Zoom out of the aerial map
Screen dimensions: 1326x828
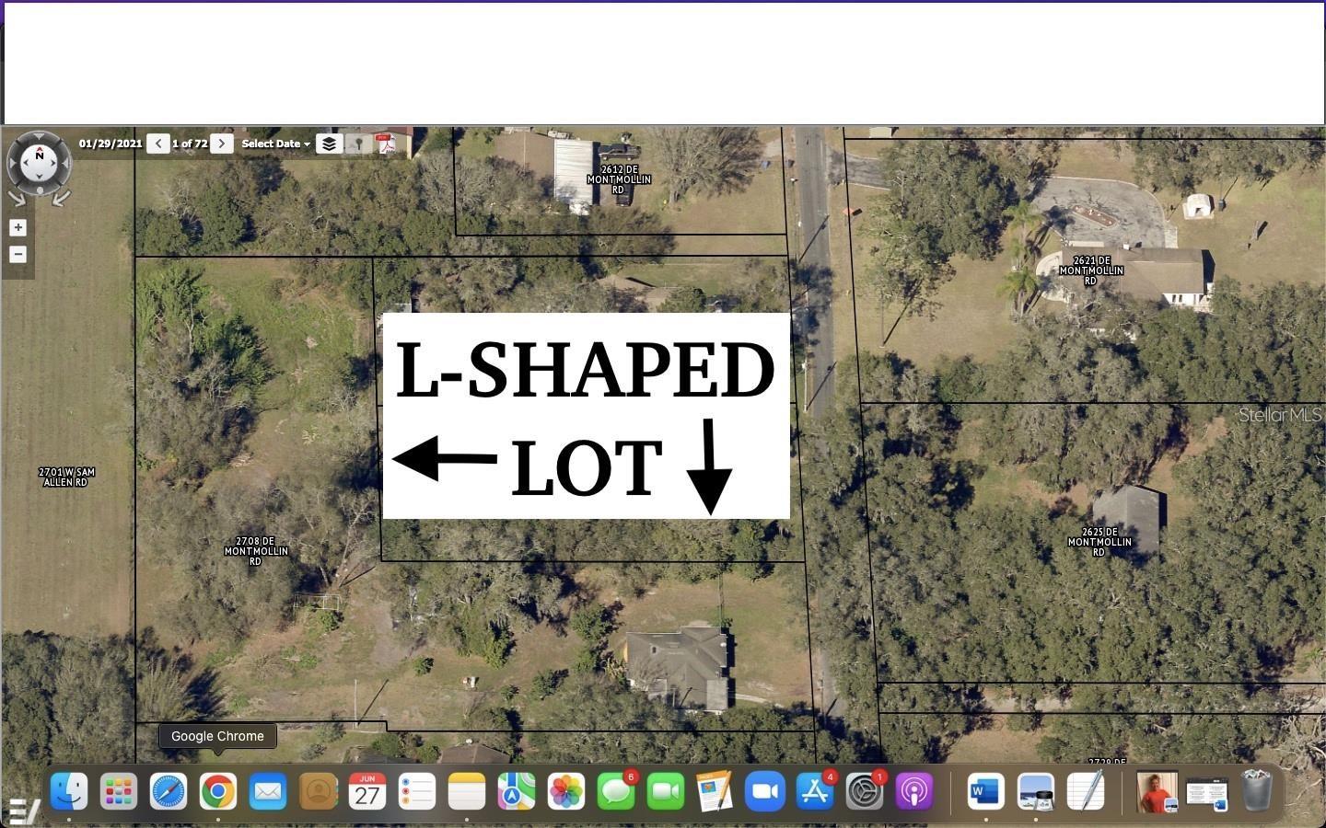17,255
